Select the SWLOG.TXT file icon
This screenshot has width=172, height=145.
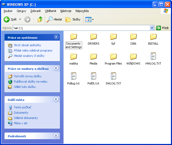coord(113,76)
